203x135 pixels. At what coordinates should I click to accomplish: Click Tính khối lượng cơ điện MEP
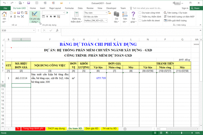(165, 17)
